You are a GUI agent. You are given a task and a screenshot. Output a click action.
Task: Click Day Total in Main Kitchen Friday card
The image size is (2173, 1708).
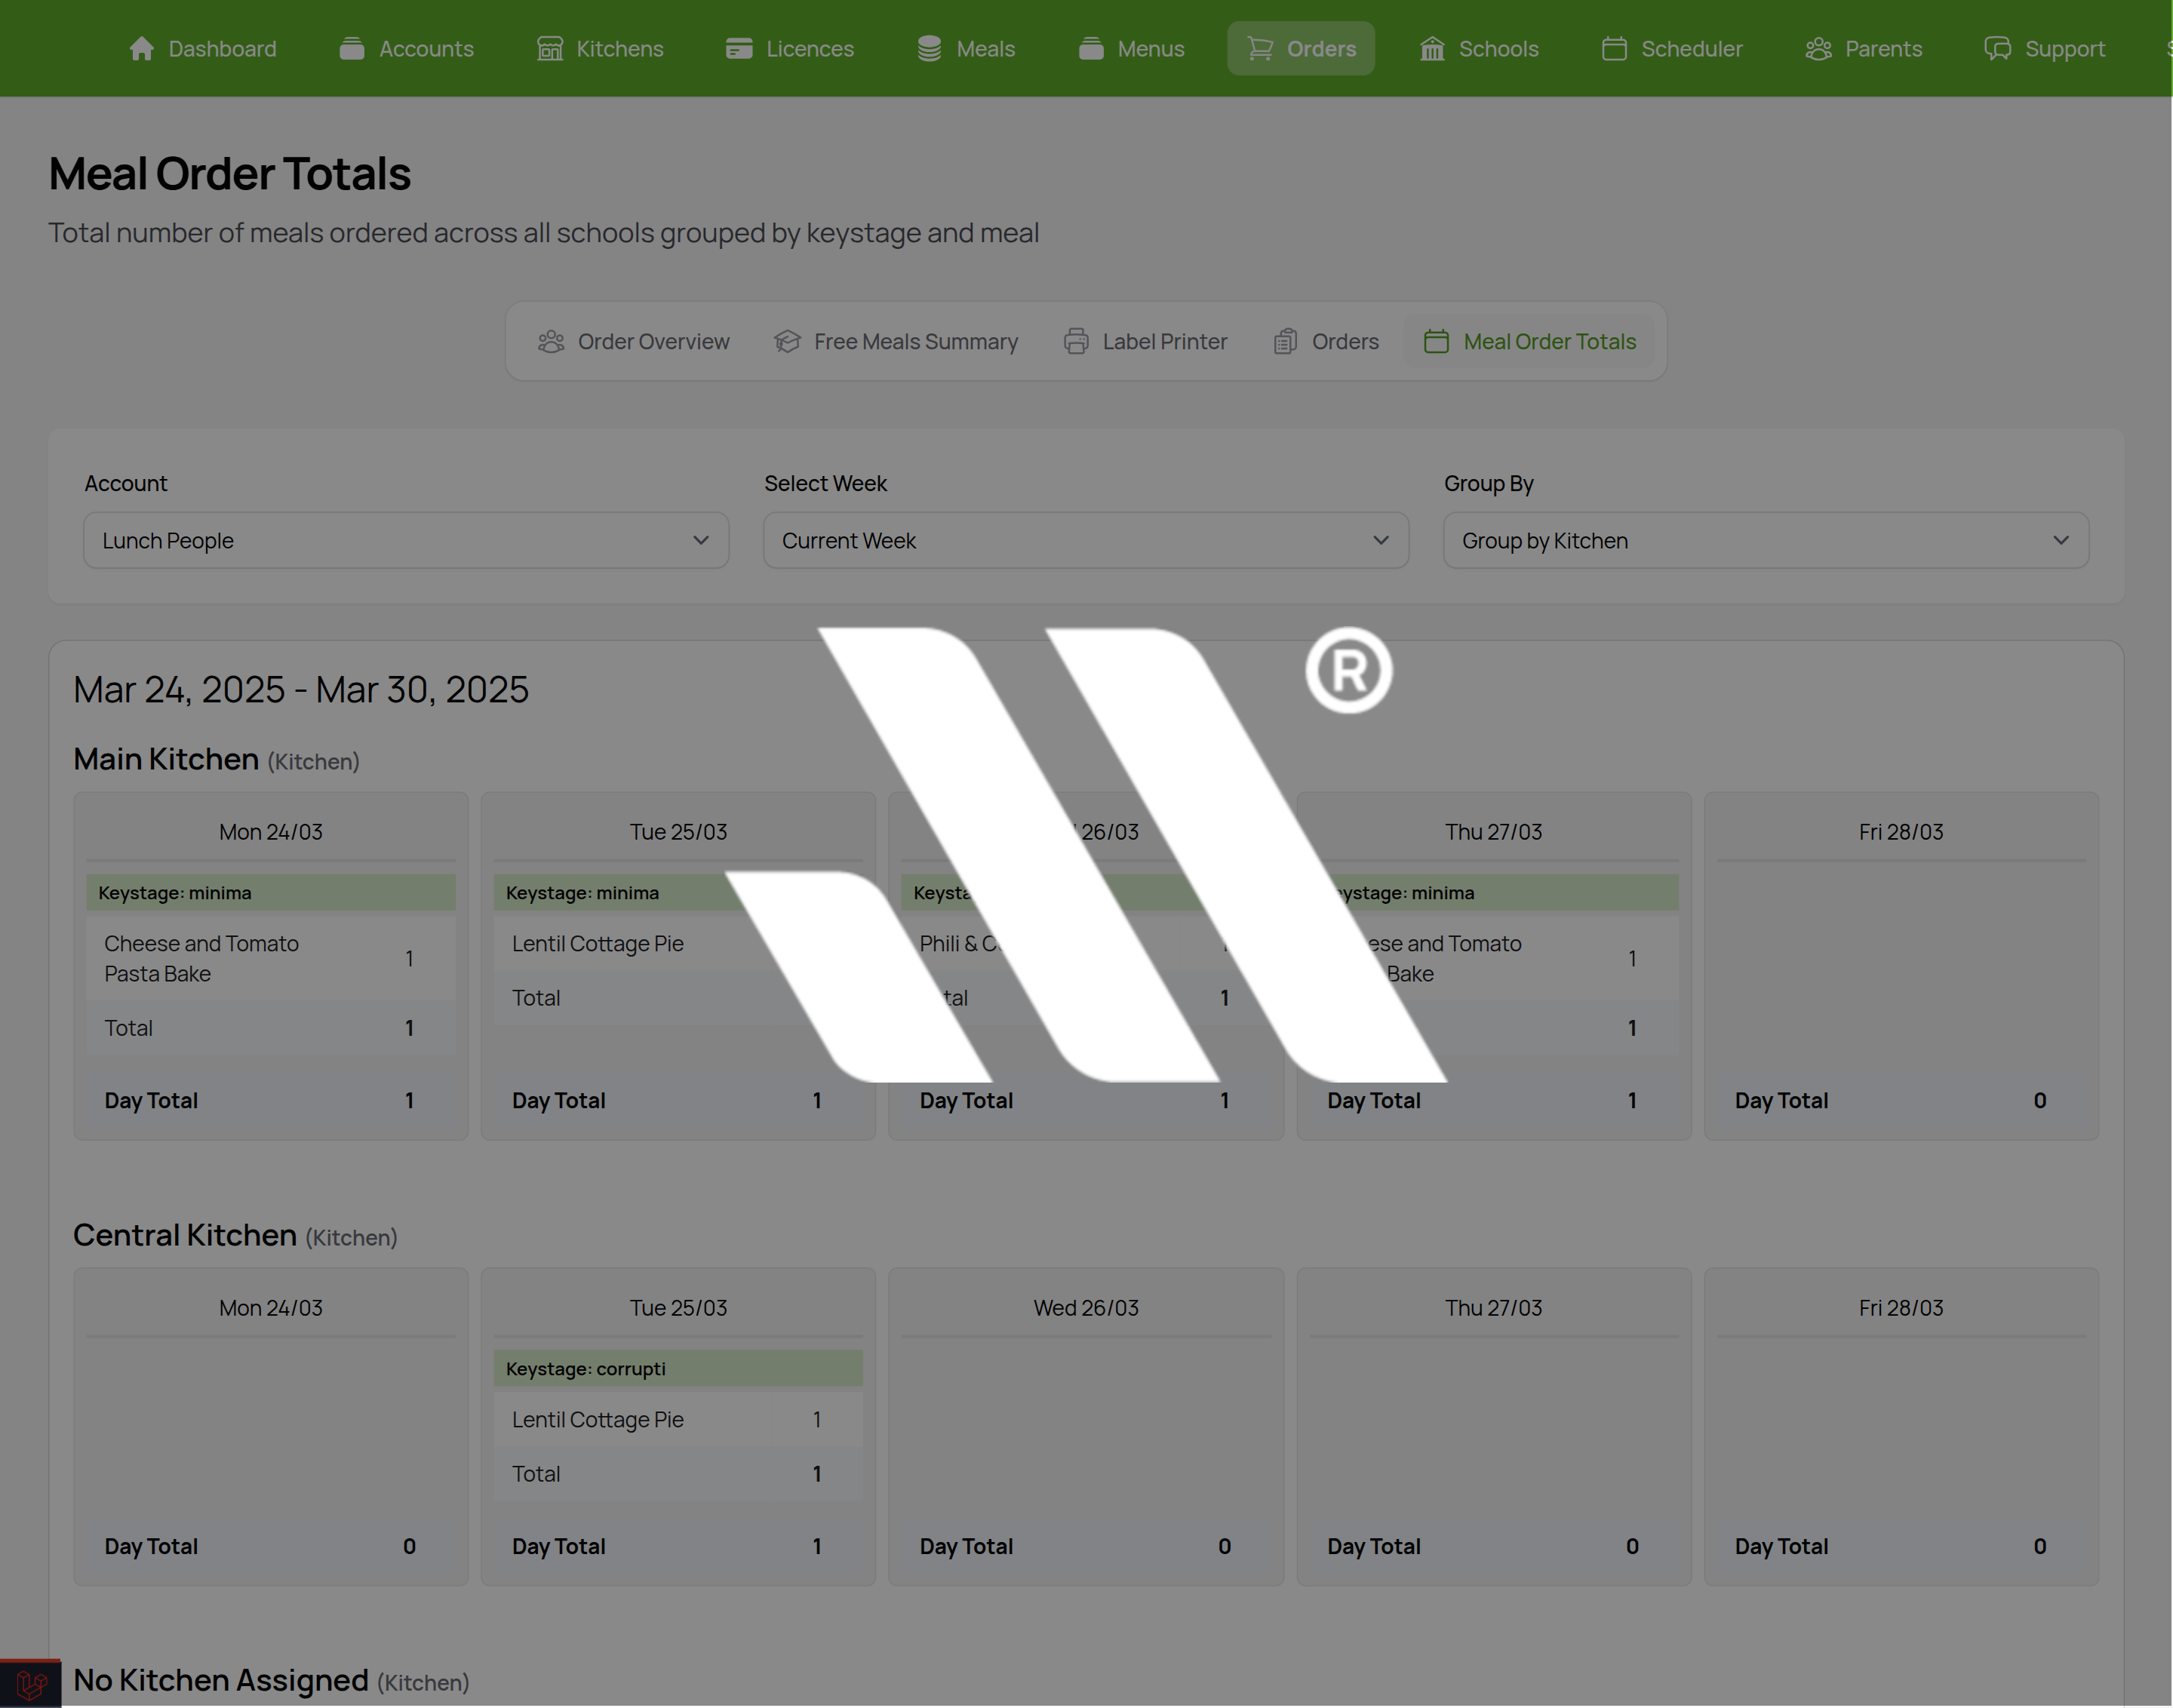point(1781,1101)
